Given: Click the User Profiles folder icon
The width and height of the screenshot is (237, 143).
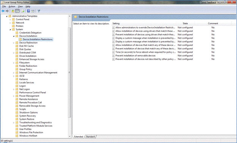Looking at the screenshot, I should [x=17, y=129].
